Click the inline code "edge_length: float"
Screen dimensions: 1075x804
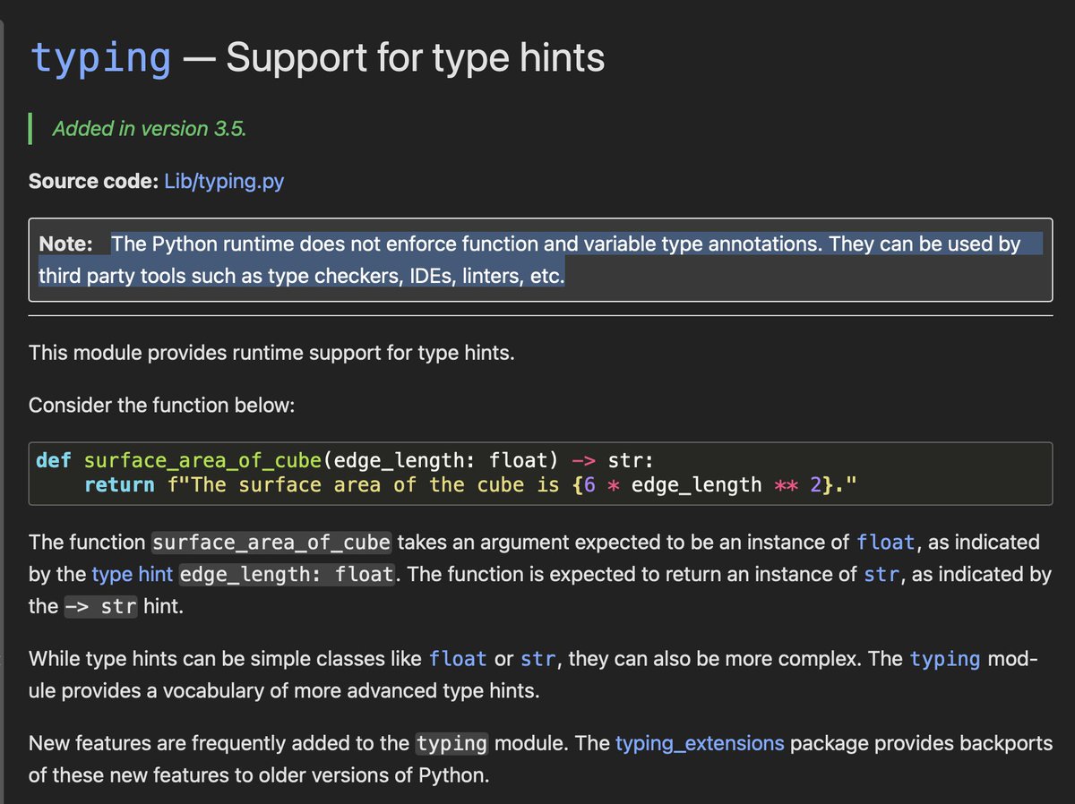pyautogui.click(x=287, y=575)
